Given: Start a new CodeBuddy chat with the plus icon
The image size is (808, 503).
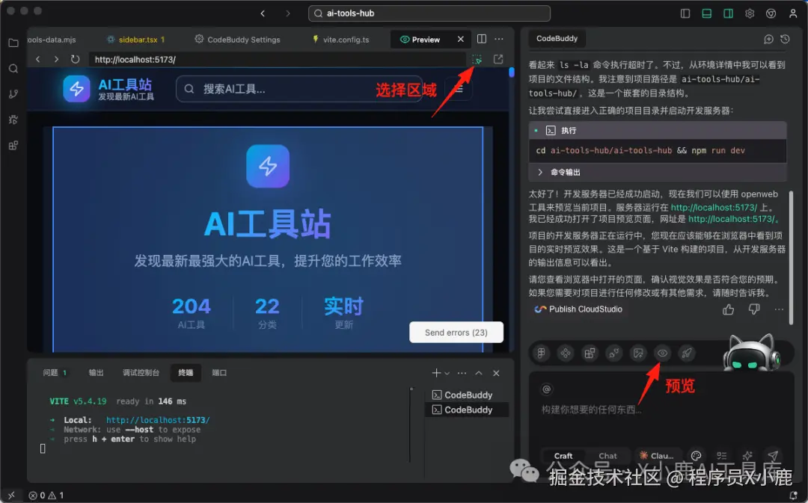Looking at the screenshot, I should tap(768, 38).
